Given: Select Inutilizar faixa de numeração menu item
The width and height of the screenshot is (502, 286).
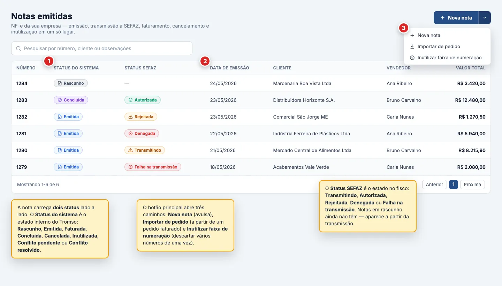Looking at the screenshot, I should pos(447,58).
